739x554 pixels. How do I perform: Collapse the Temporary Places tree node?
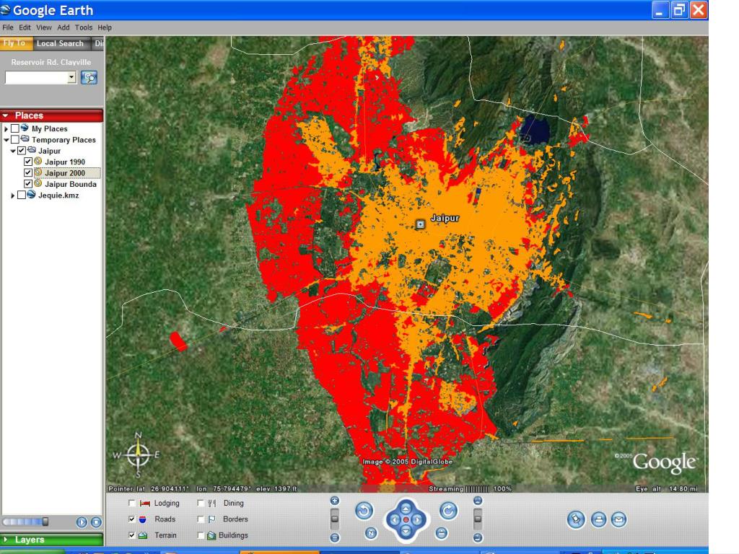click(6, 140)
